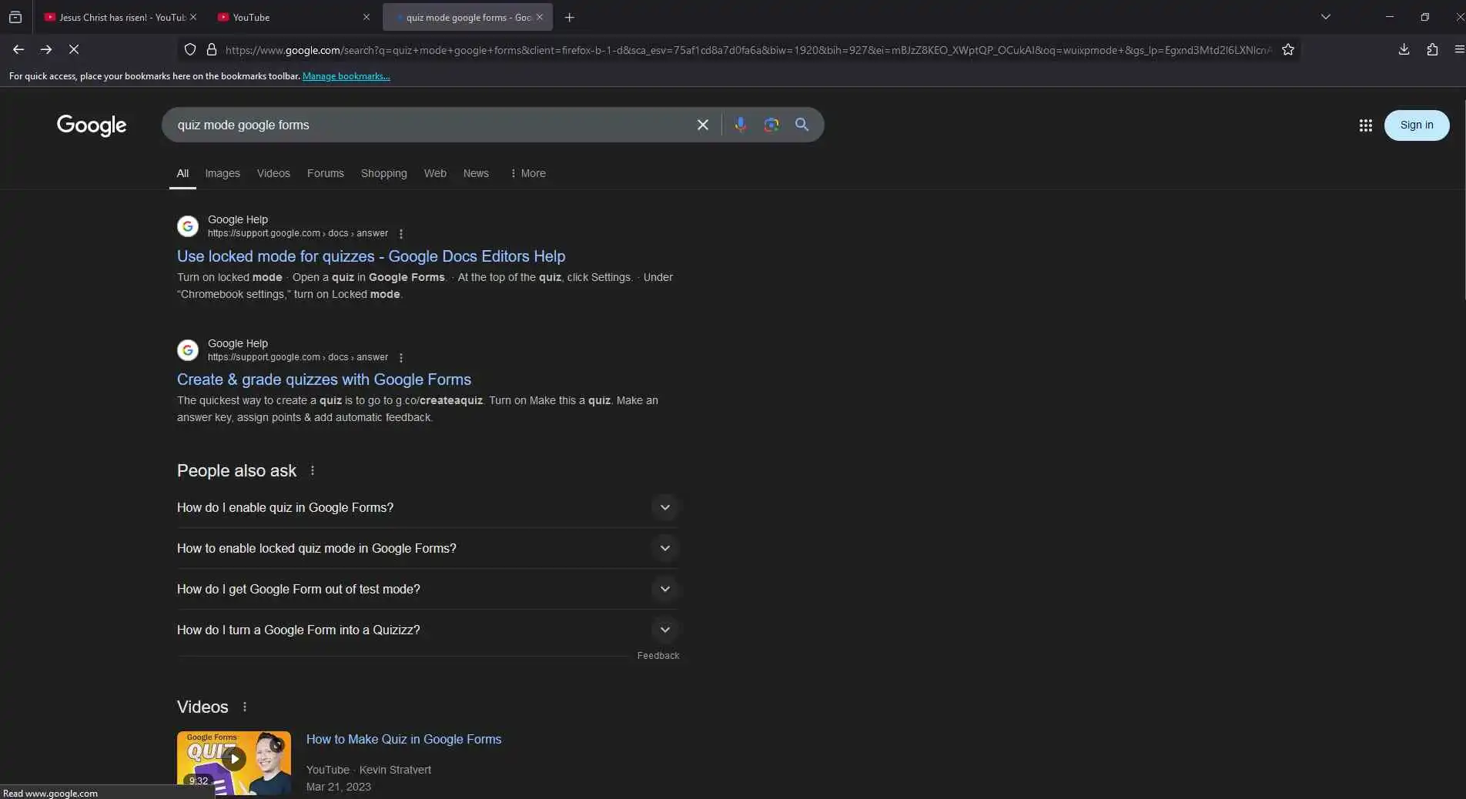Start a voice search with the microphone
Viewport: 1466px width, 799px height.
(741, 125)
